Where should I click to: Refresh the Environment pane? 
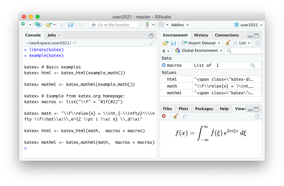point(257,43)
